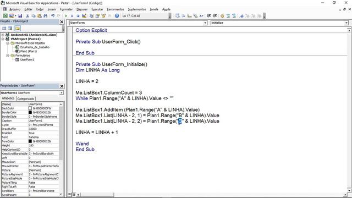Open the Initialize procedure dropdown
This screenshot has width=352, height=198.
pyautogui.click(x=346, y=23)
